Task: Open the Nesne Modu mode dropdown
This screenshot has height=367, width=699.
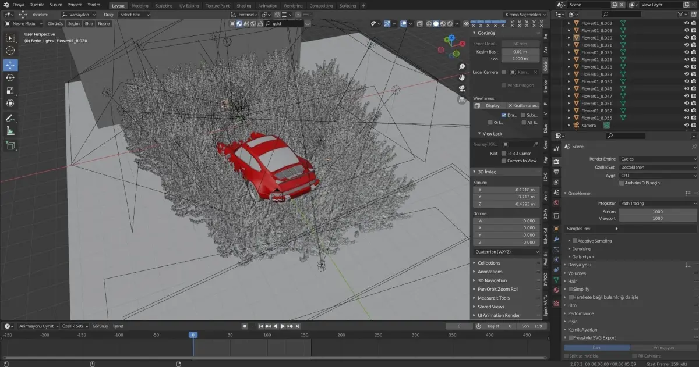Action: pos(23,24)
